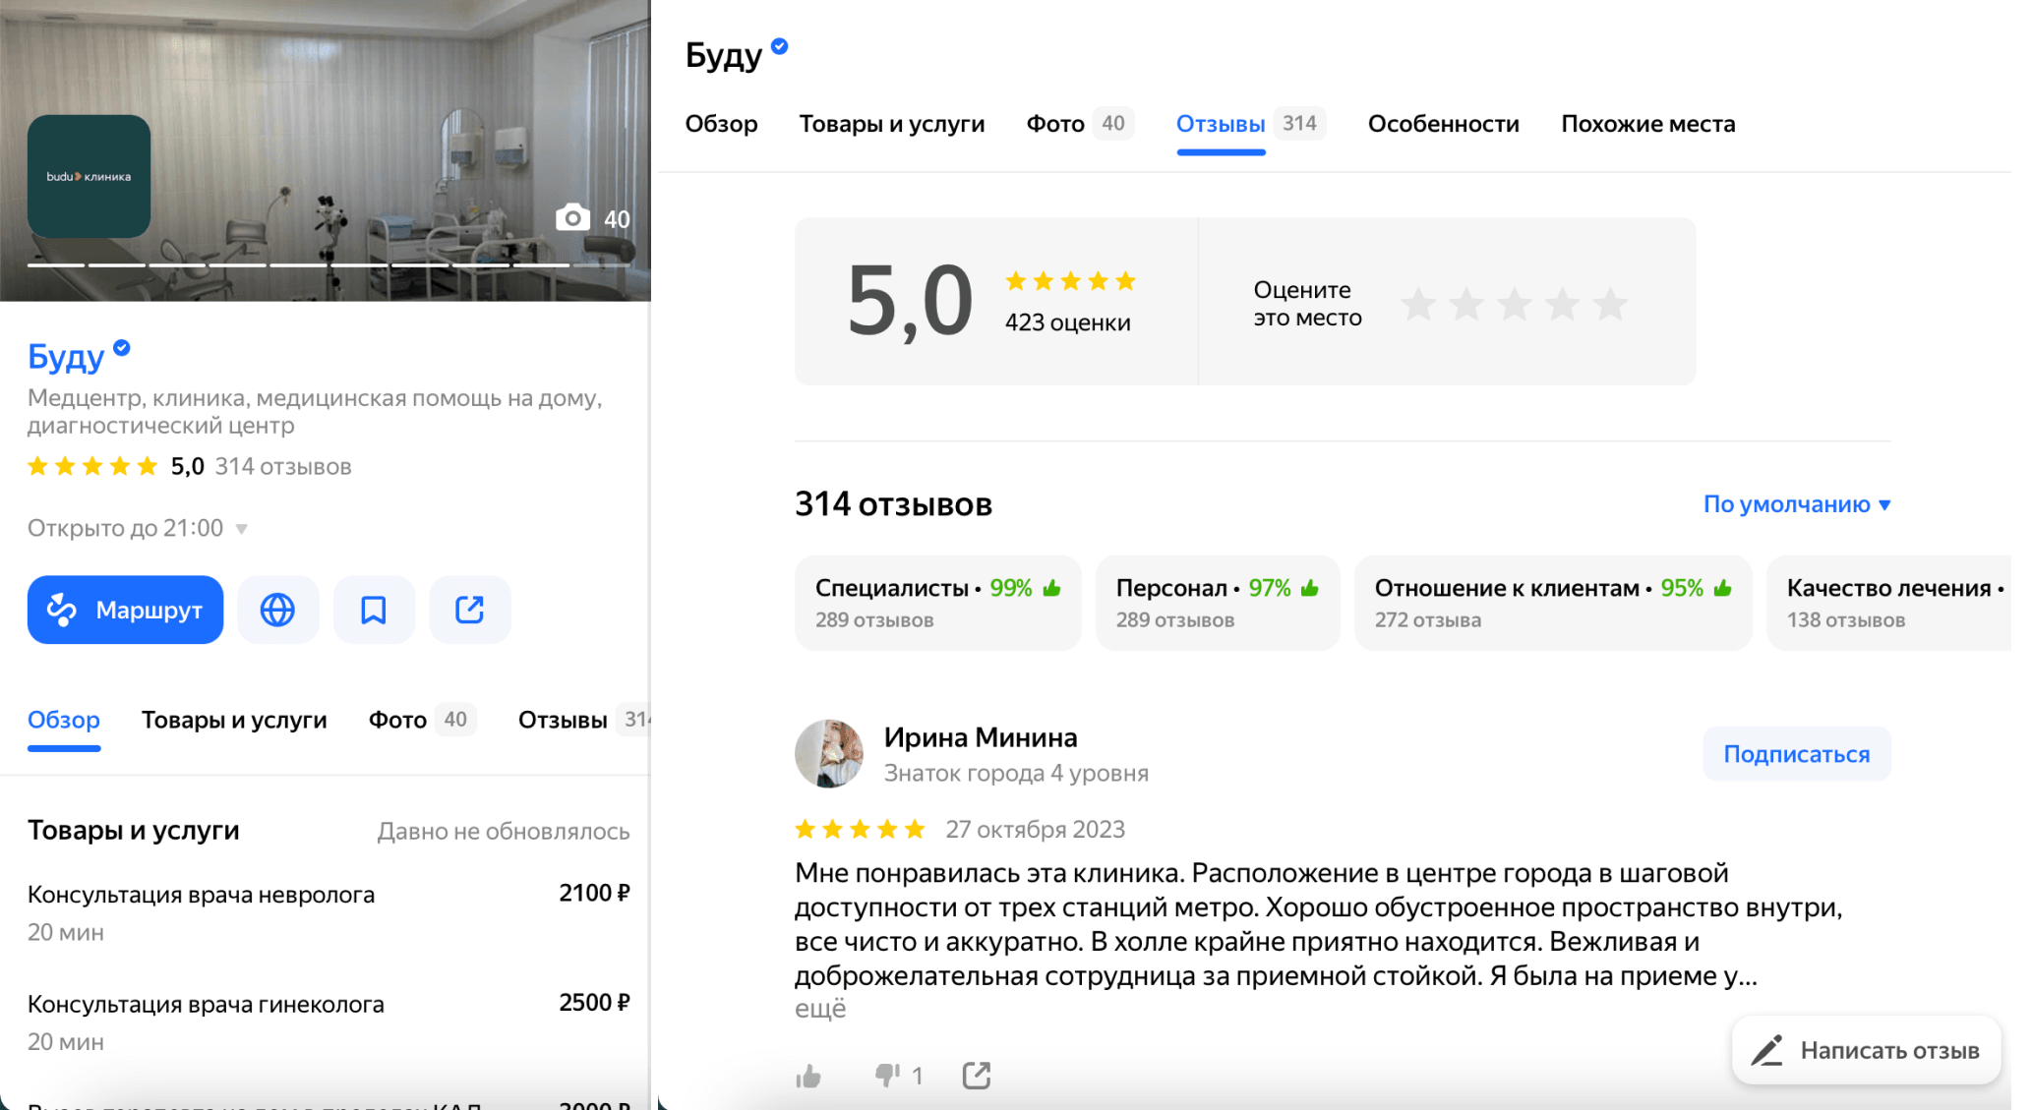Click the share icon next to bookmark
This screenshot has height=1110, width=2032.
click(470, 610)
